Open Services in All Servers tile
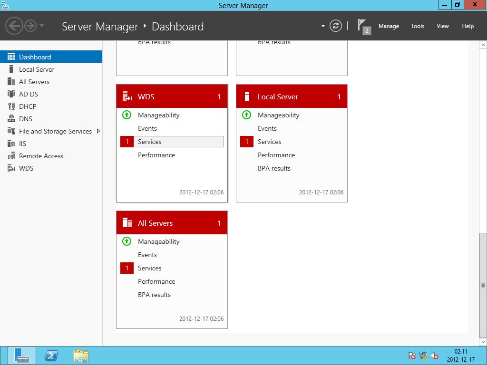Screen dimensions: 487x365 149,268
